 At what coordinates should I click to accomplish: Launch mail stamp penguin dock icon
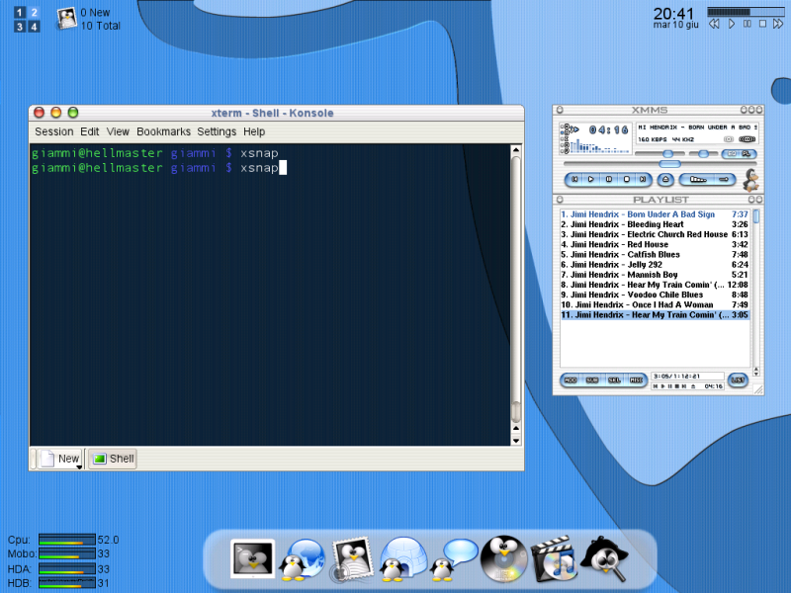pyautogui.click(x=352, y=558)
